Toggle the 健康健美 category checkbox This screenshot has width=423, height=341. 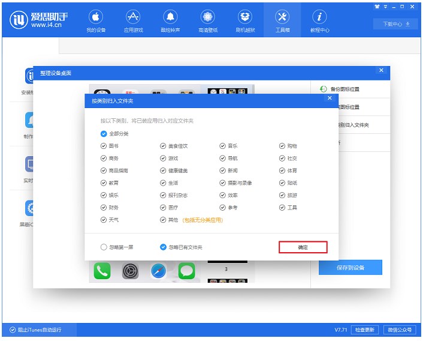pyautogui.click(x=163, y=170)
